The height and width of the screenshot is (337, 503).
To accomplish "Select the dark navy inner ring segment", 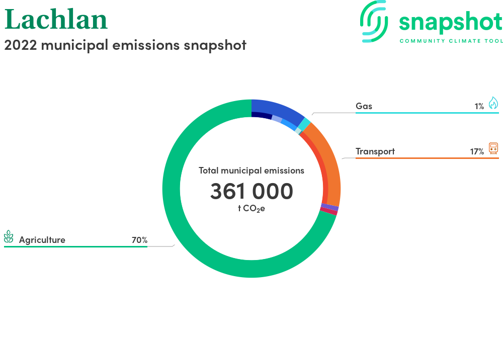I will click(262, 115).
